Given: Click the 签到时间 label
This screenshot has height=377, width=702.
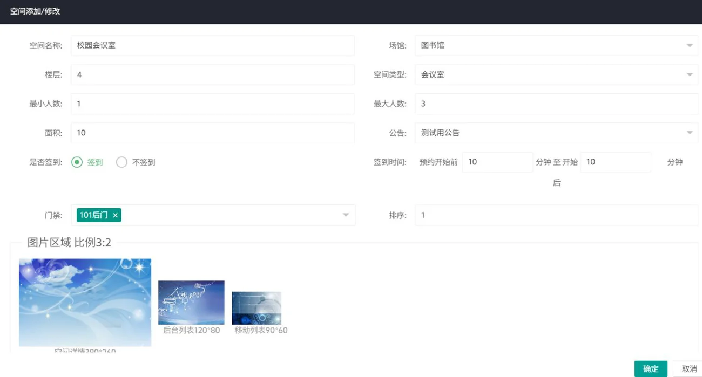Looking at the screenshot, I should point(390,162).
